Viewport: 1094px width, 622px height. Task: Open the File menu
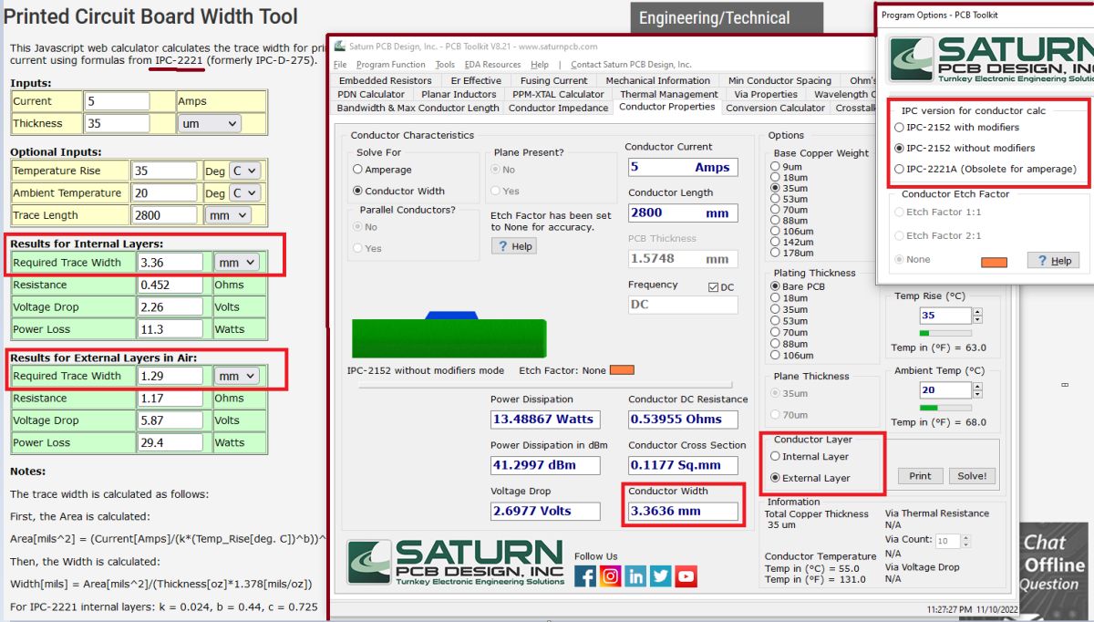(340, 65)
